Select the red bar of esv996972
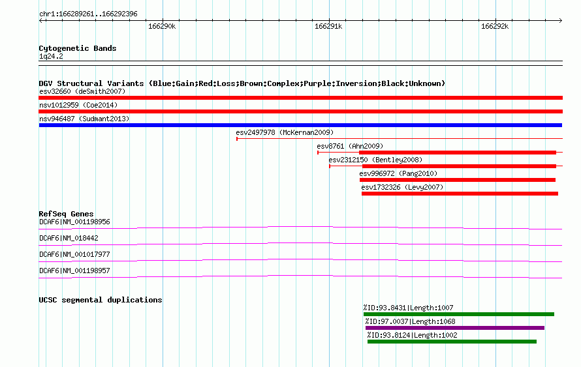Viewport: 581px width, 367px height. (x=458, y=180)
